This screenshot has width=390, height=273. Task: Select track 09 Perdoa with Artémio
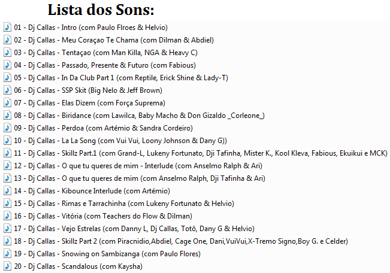[102, 128]
